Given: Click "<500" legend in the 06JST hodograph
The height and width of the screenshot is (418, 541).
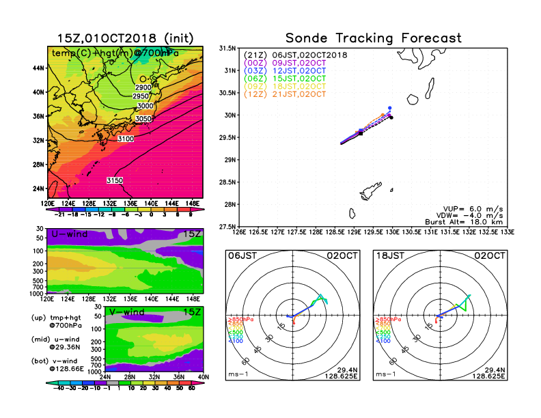Looking at the screenshot, I should coord(235,333).
